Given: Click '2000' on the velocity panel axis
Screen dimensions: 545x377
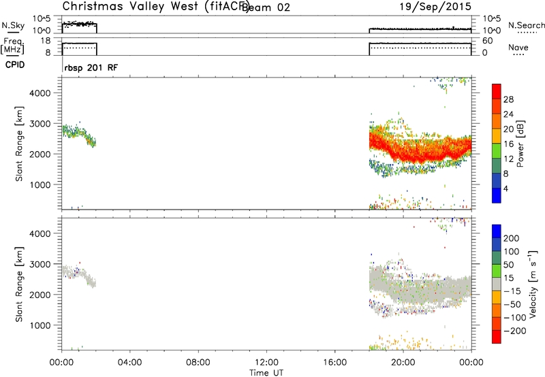Looking at the screenshot, I should (x=40, y=295).
